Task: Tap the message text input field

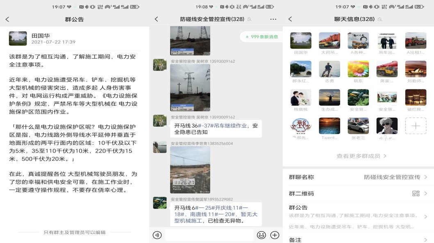Action: [209, 235]
